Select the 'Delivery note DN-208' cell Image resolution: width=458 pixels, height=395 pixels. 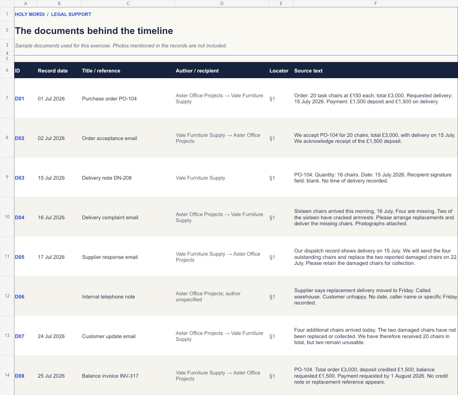pyautogui.click(x=128, y=177)
